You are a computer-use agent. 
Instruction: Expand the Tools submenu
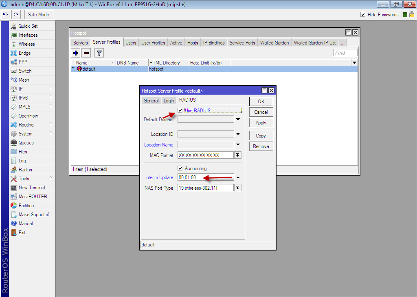pyautogui.click(x=50, y=178)
